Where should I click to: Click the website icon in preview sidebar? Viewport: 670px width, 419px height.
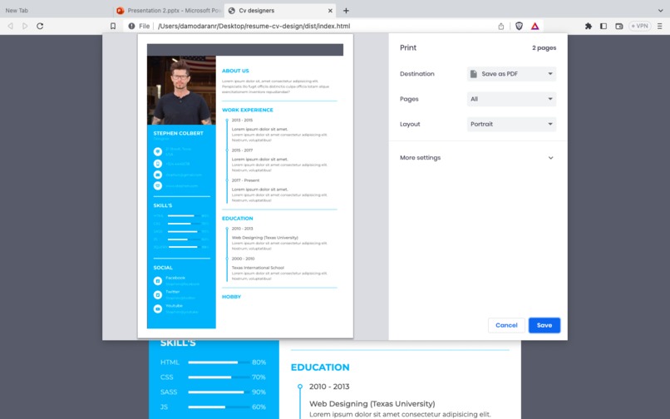coord(158,185)
